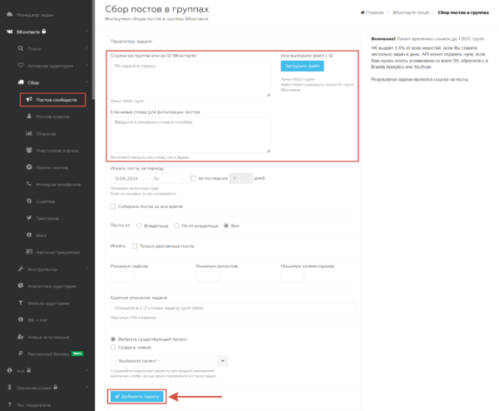The image size is (499, 411).
Task: Click the icon beside ВК + Inst
Action: click(x=21, y=319)
